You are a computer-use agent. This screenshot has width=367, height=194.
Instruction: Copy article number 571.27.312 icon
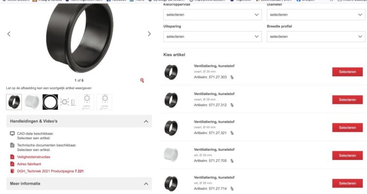pyautogui.click(x=232, y=105)
